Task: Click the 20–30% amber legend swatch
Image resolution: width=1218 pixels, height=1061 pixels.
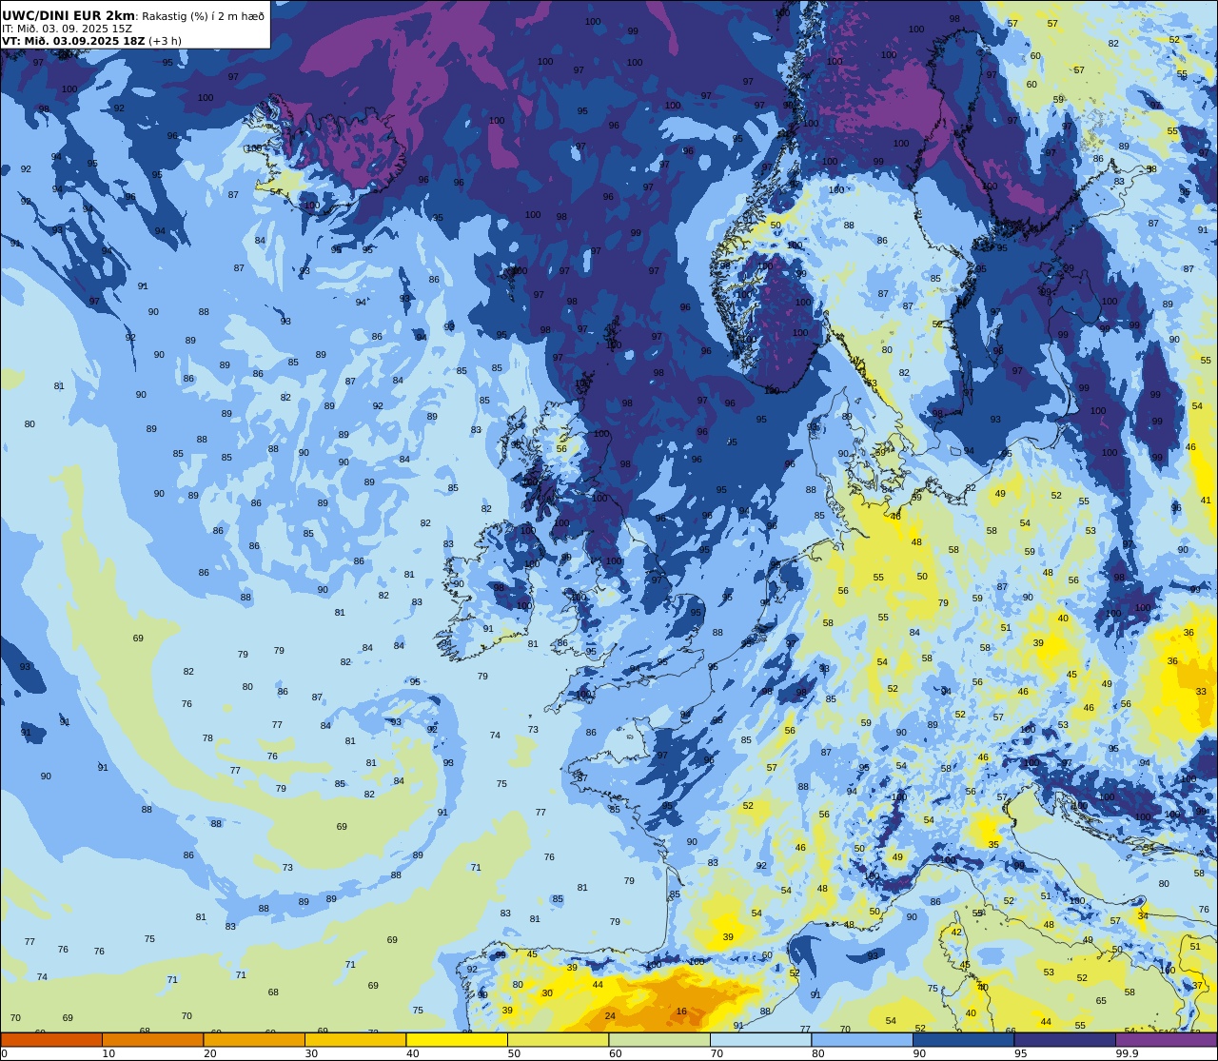Action: coord(254,1040)
